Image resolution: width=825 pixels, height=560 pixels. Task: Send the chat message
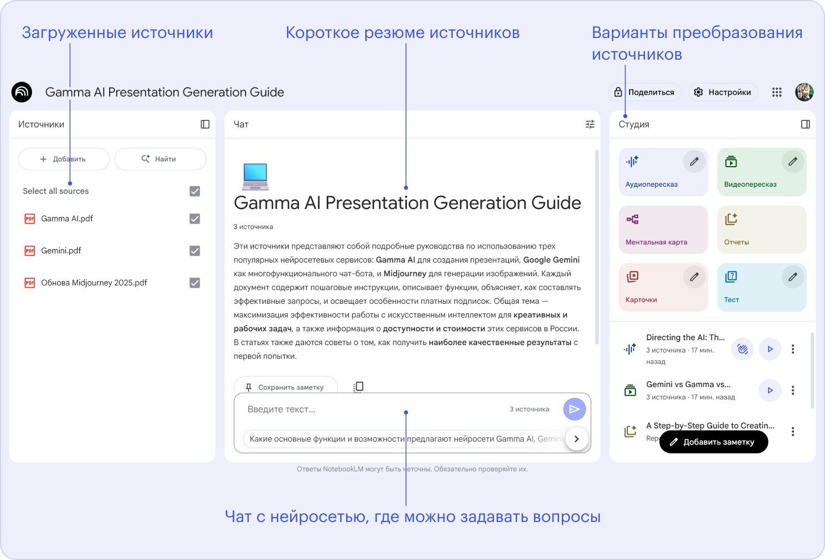[574, 409]
